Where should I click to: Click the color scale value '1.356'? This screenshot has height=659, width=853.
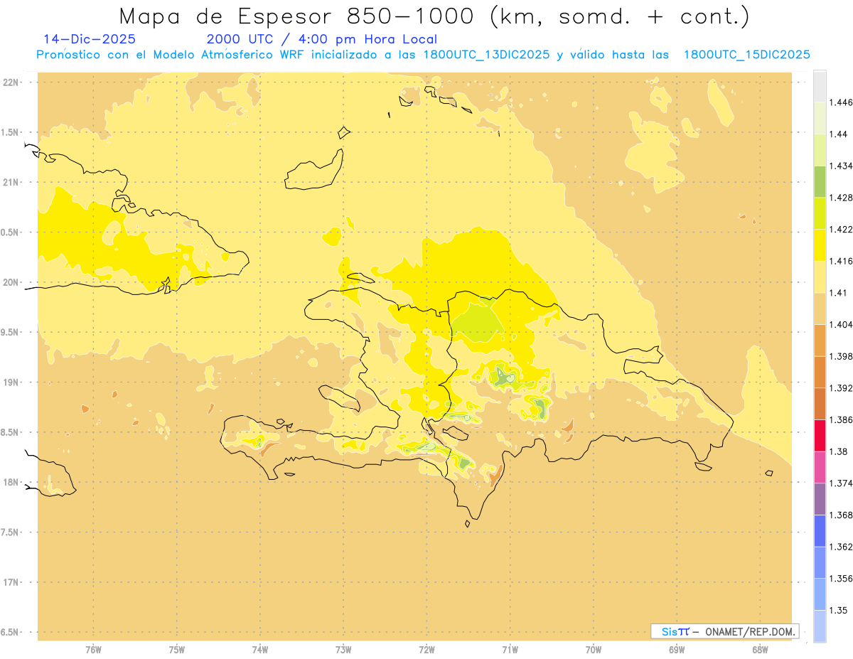(842, 578)
